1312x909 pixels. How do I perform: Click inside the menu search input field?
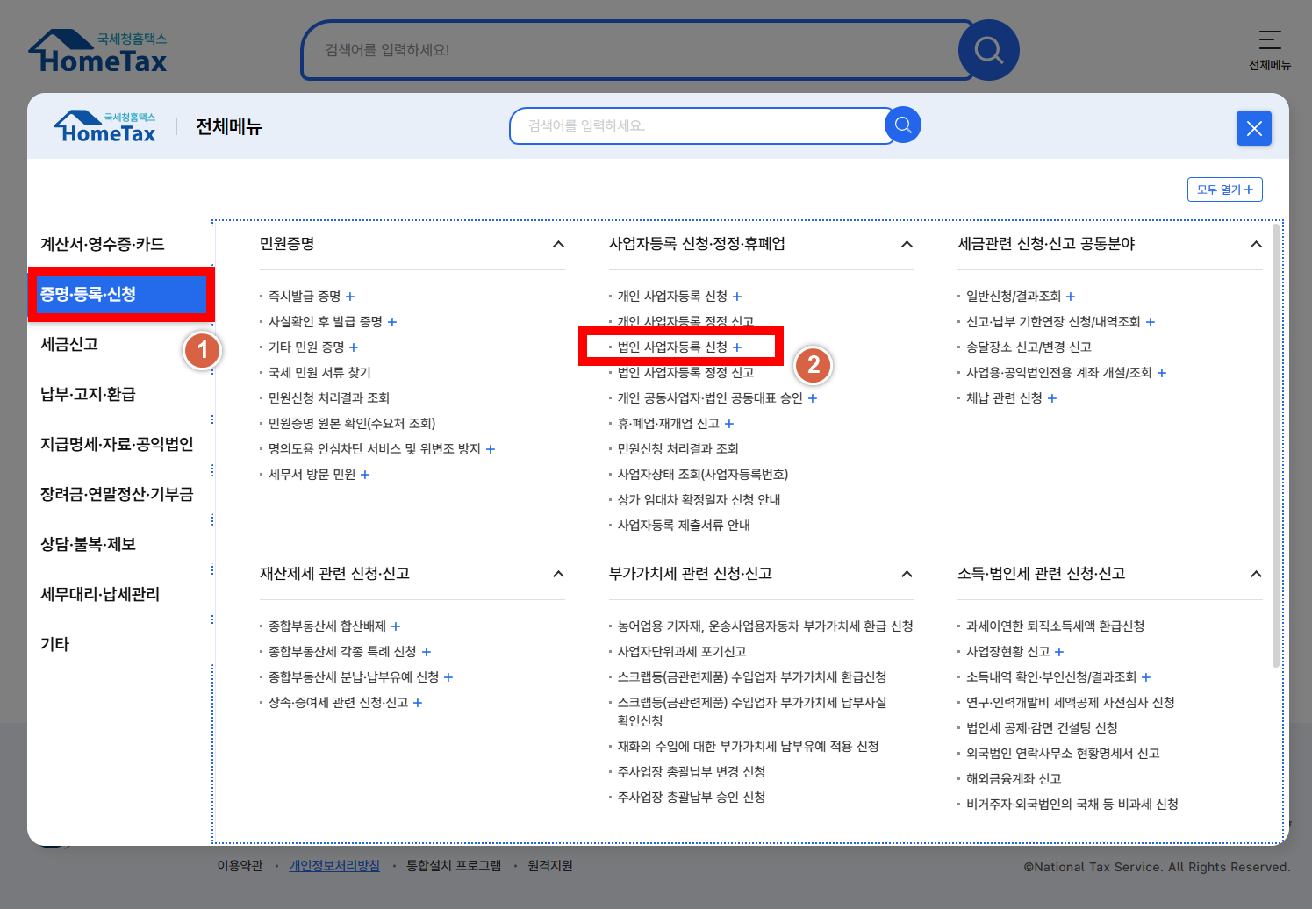[702, 125]
